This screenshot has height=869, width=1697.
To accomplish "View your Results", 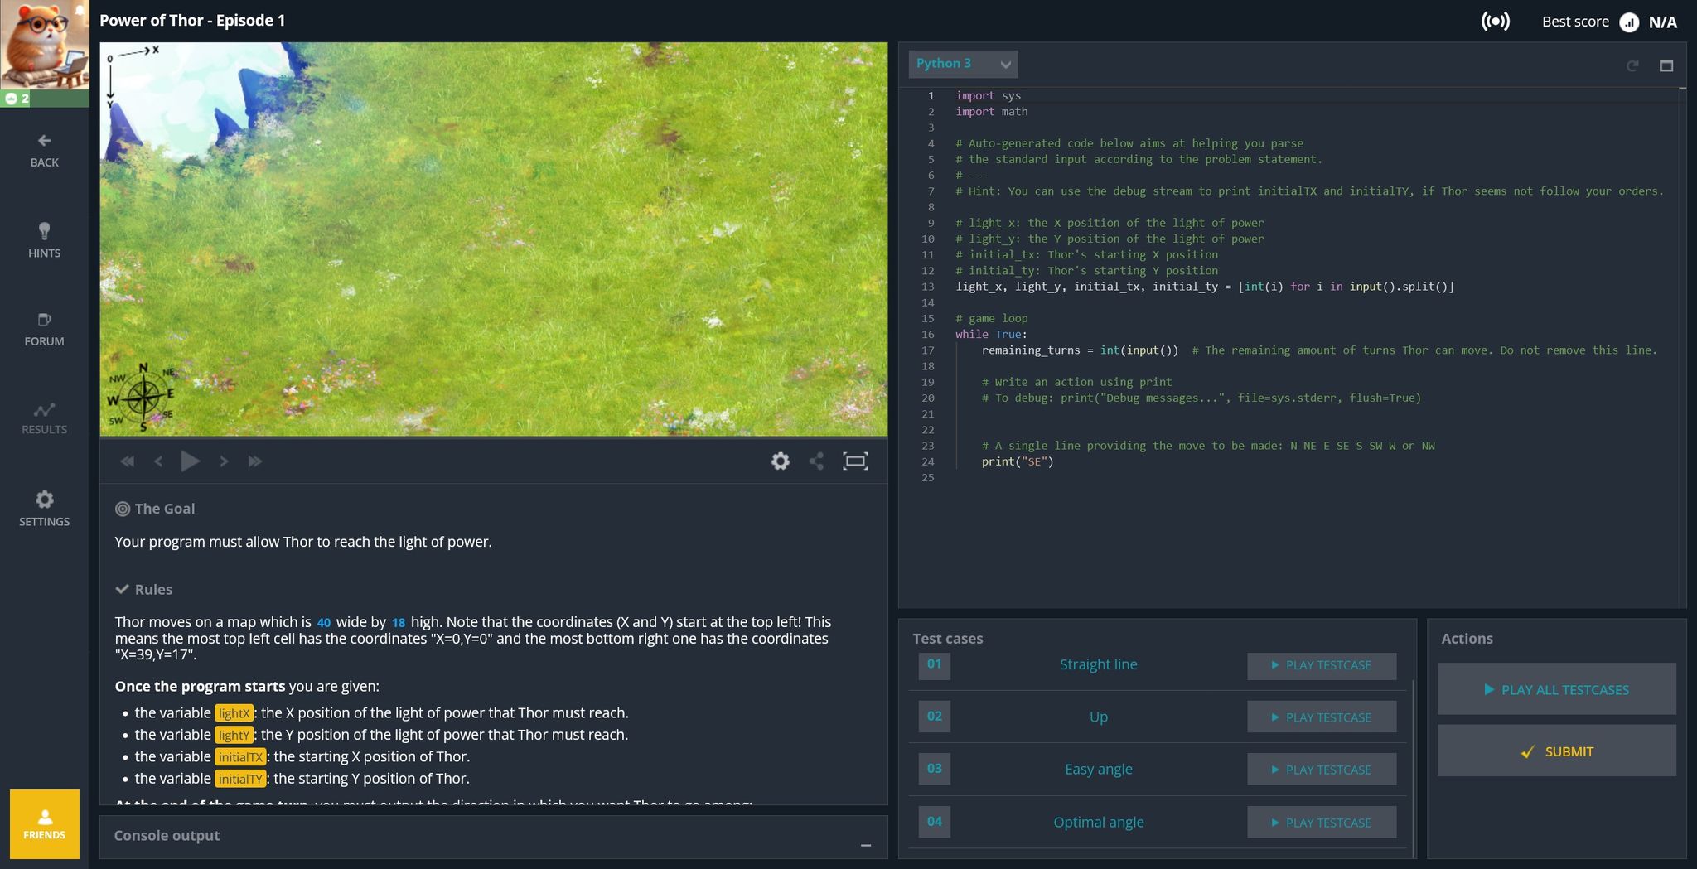I will coord(44,416).
